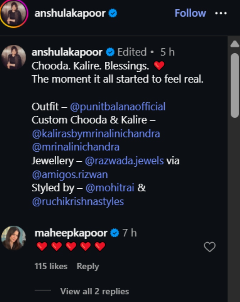Go to @amigos.rizwan profile
The height and width of the screenshot is (302, 240).
click(x=70, y=175)
